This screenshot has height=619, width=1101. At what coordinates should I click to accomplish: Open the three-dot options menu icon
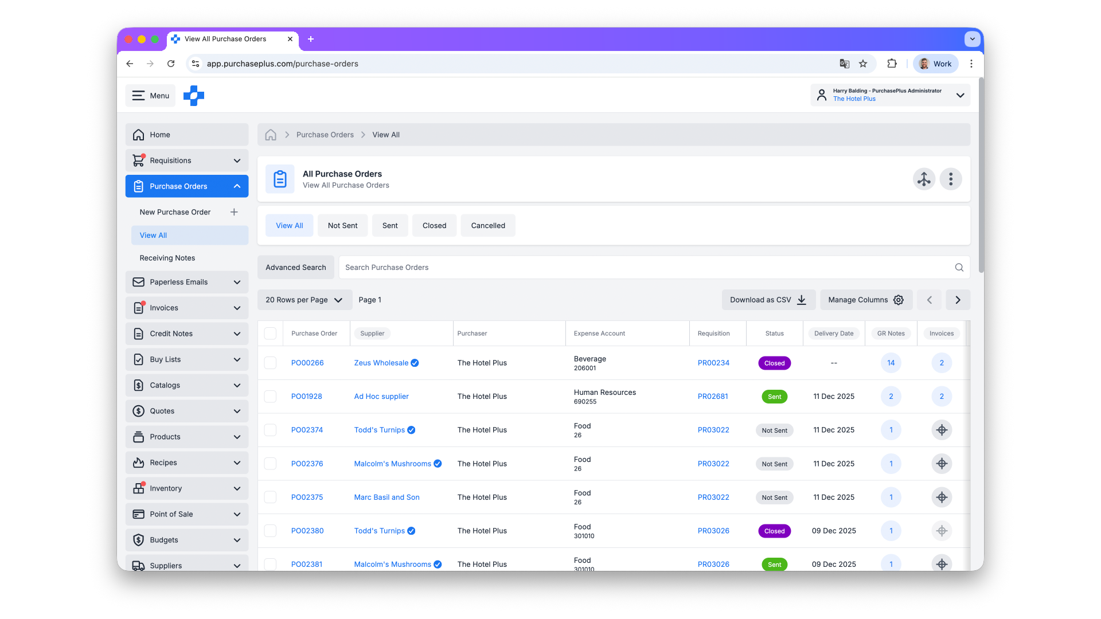950,179
